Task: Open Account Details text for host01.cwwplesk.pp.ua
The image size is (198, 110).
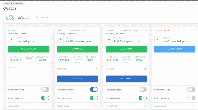Action: [x=63, y=106]
